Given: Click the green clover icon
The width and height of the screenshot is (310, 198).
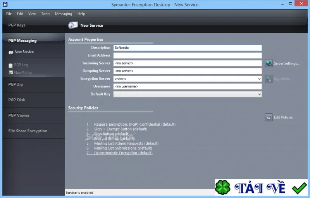Looking at the screenshot, I should [x=222, y=187].
